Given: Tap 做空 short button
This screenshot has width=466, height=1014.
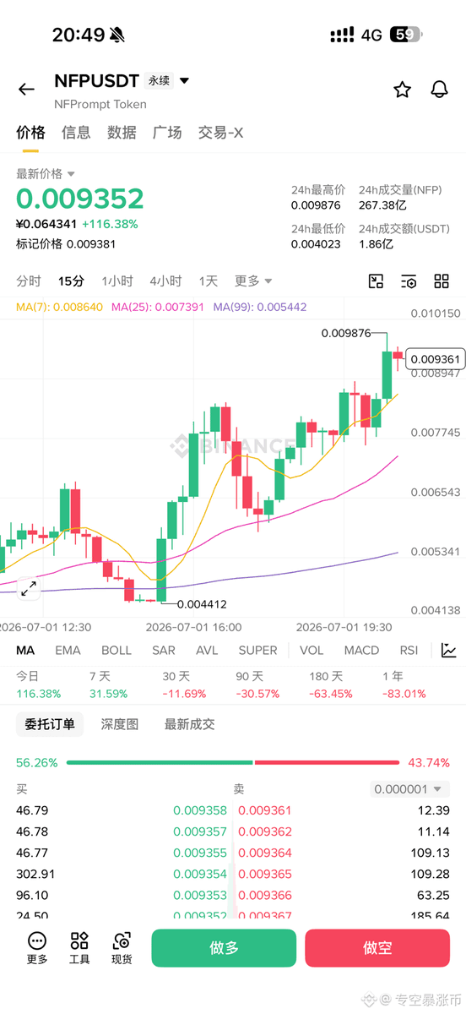Looking at the screenshot, I should [x=377, y=948].
